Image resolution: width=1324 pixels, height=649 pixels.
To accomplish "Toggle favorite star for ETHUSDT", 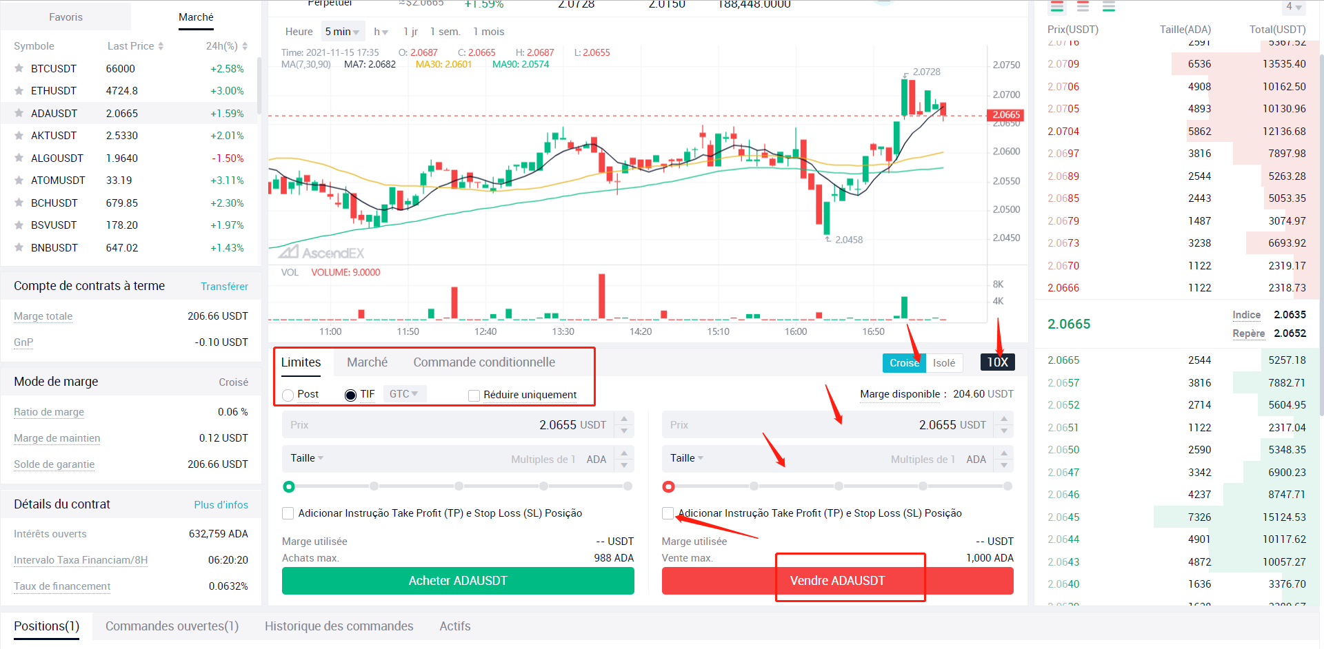I will (19, 91).
